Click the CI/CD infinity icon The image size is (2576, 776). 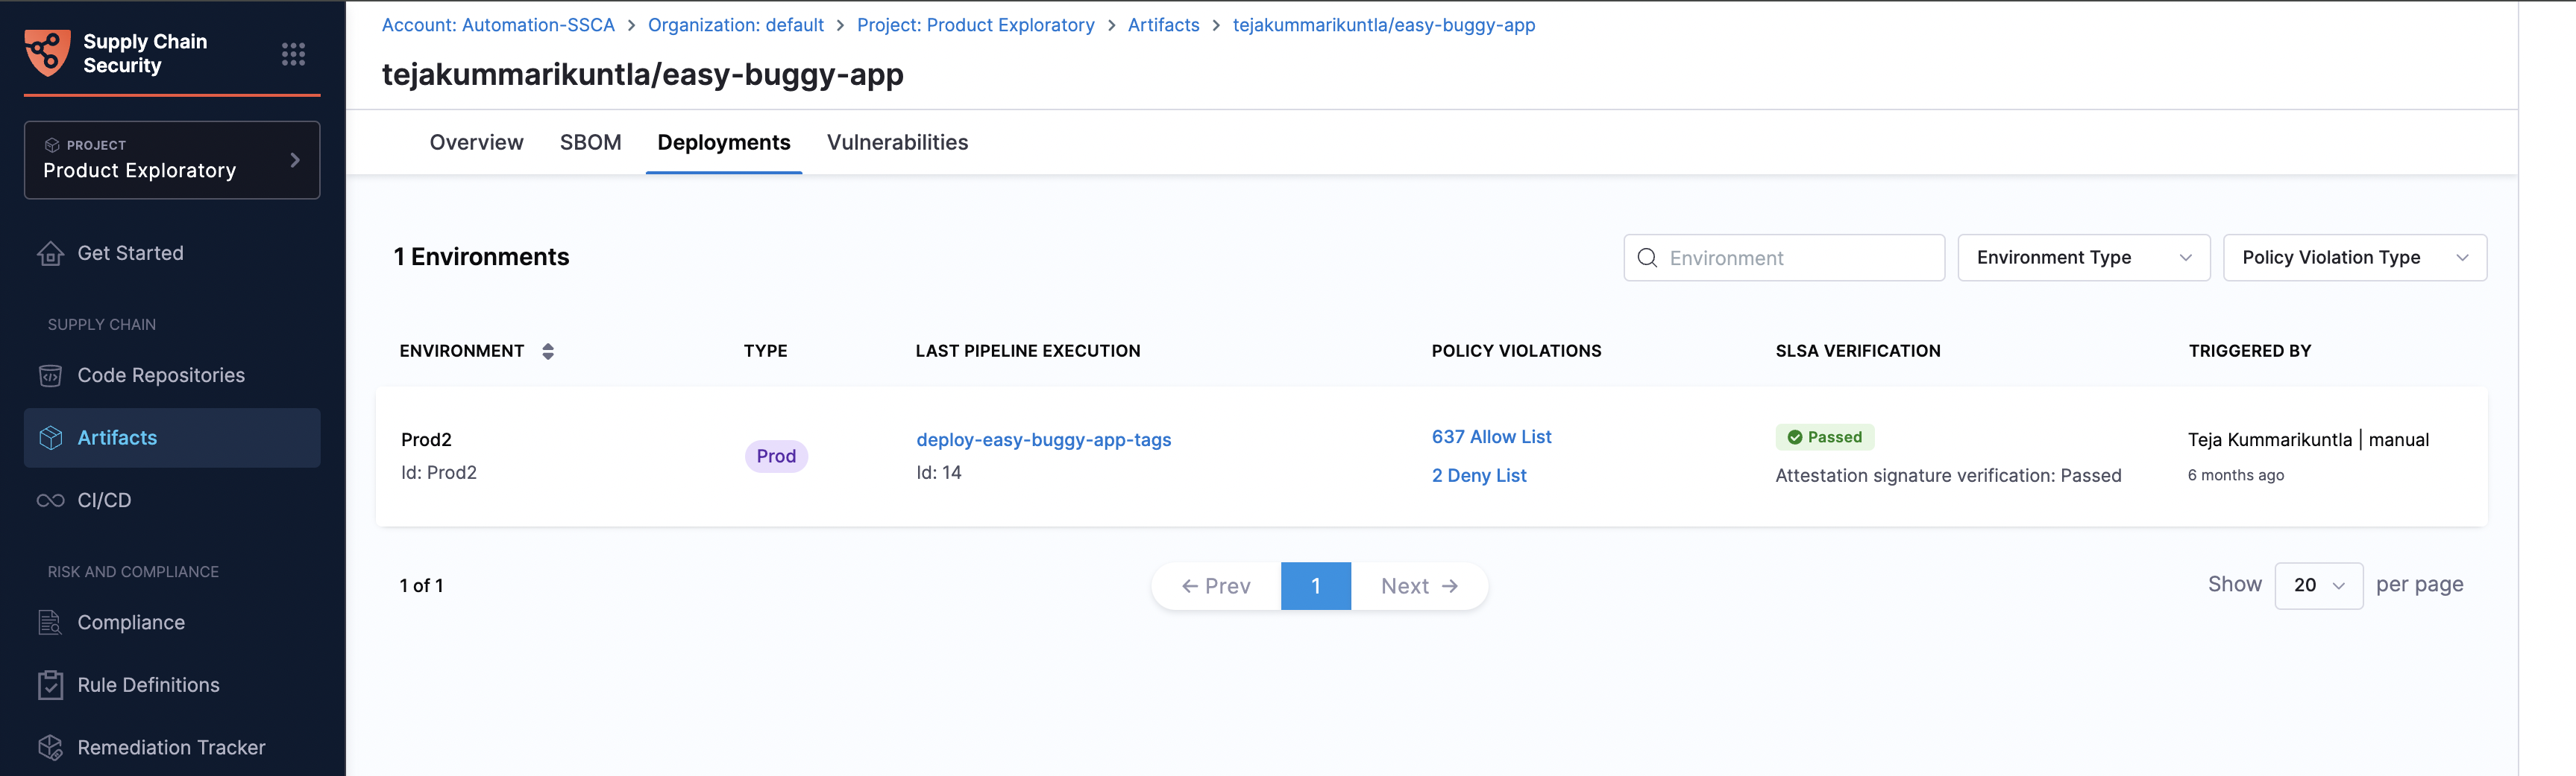(x=51, y=500)
